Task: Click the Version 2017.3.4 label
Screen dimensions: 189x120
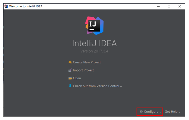Action: click(94, 51)
